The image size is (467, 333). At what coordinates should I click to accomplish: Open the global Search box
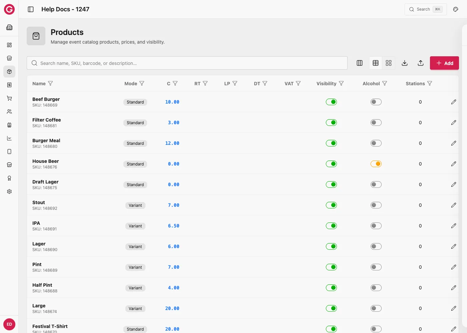[x=426, y=9]
